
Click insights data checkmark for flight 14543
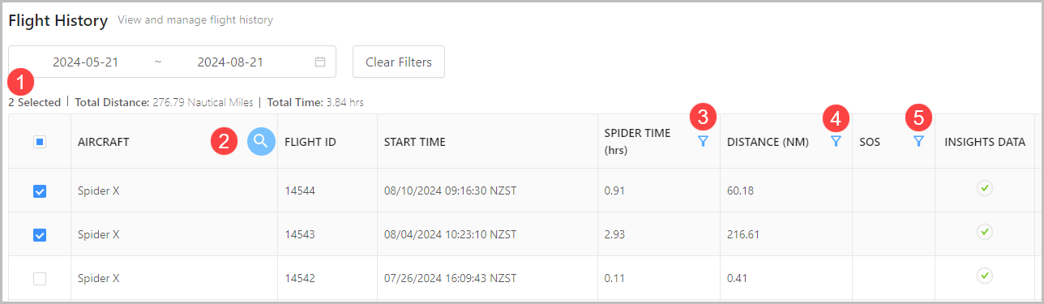point(985,232)
